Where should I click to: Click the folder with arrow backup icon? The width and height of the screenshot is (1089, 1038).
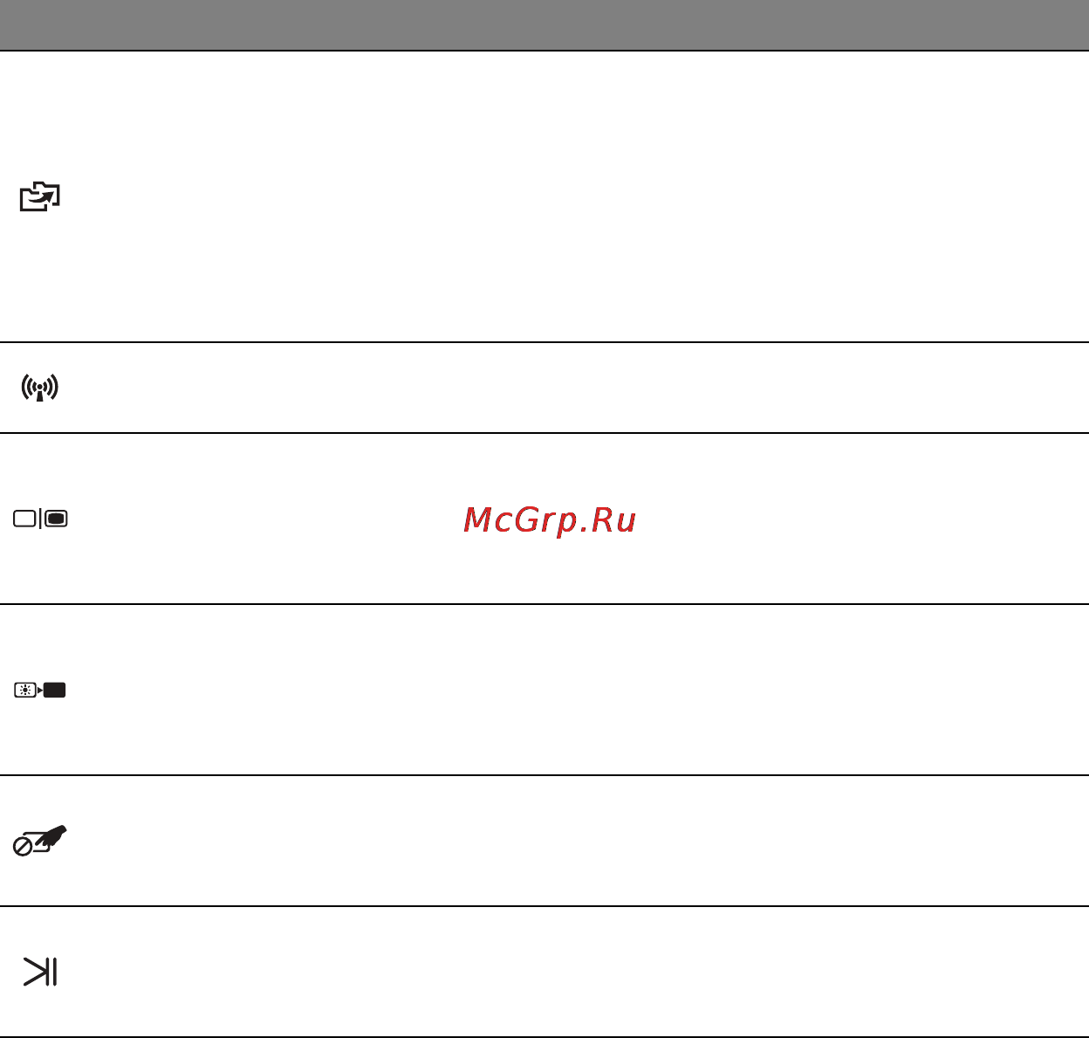coord(40,197)
